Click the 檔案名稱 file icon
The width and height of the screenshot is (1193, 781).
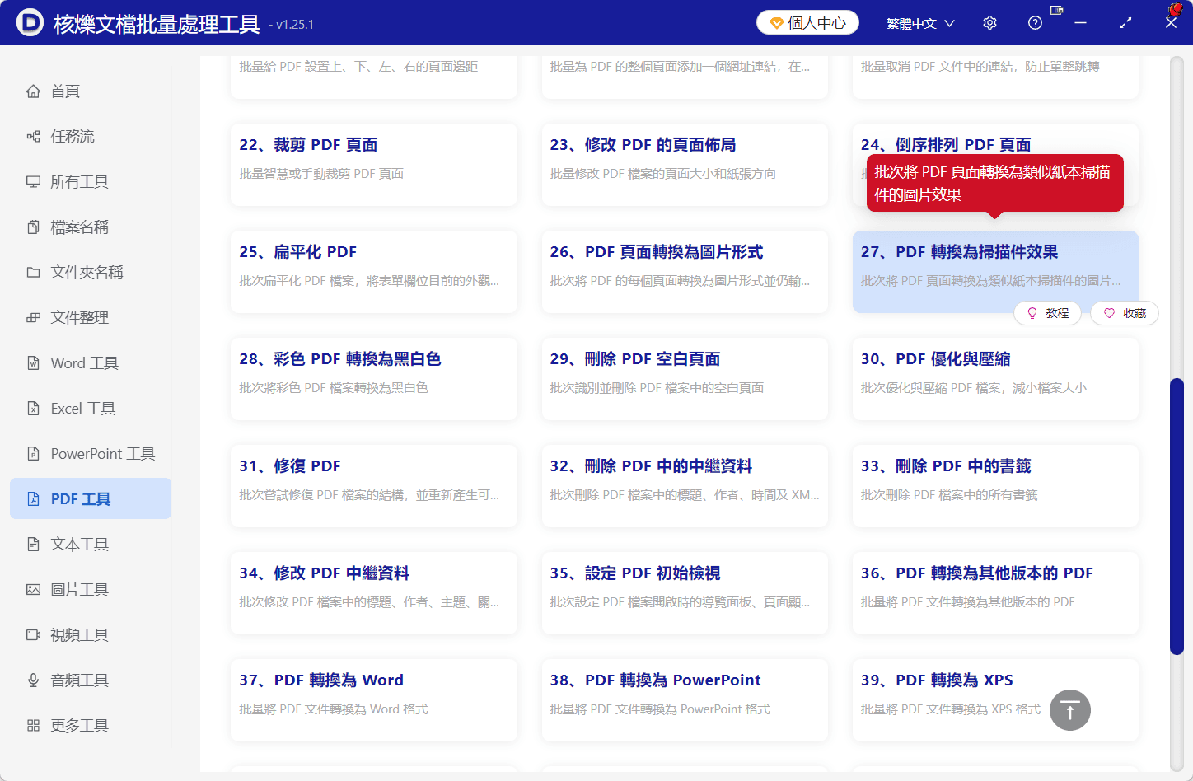click(33, 227)
